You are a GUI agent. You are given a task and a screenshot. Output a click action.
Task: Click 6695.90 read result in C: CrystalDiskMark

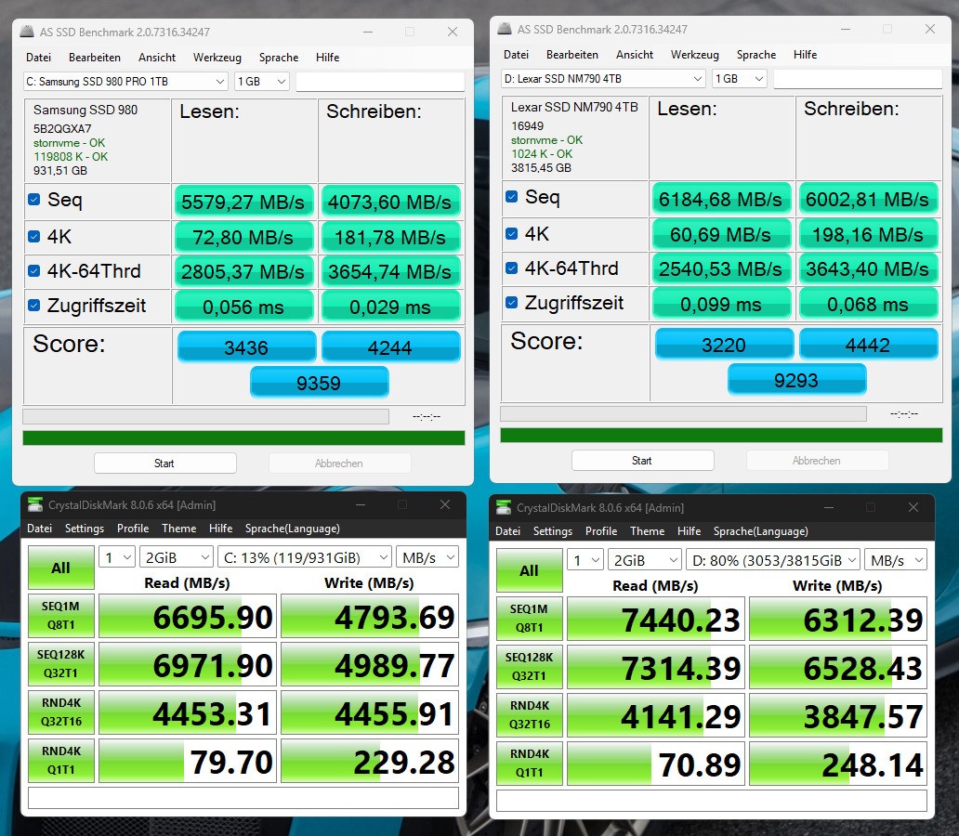(188, 617)
